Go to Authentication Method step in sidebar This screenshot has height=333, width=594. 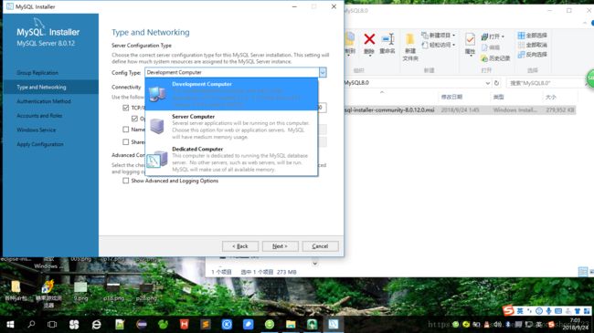click(44, 101)
